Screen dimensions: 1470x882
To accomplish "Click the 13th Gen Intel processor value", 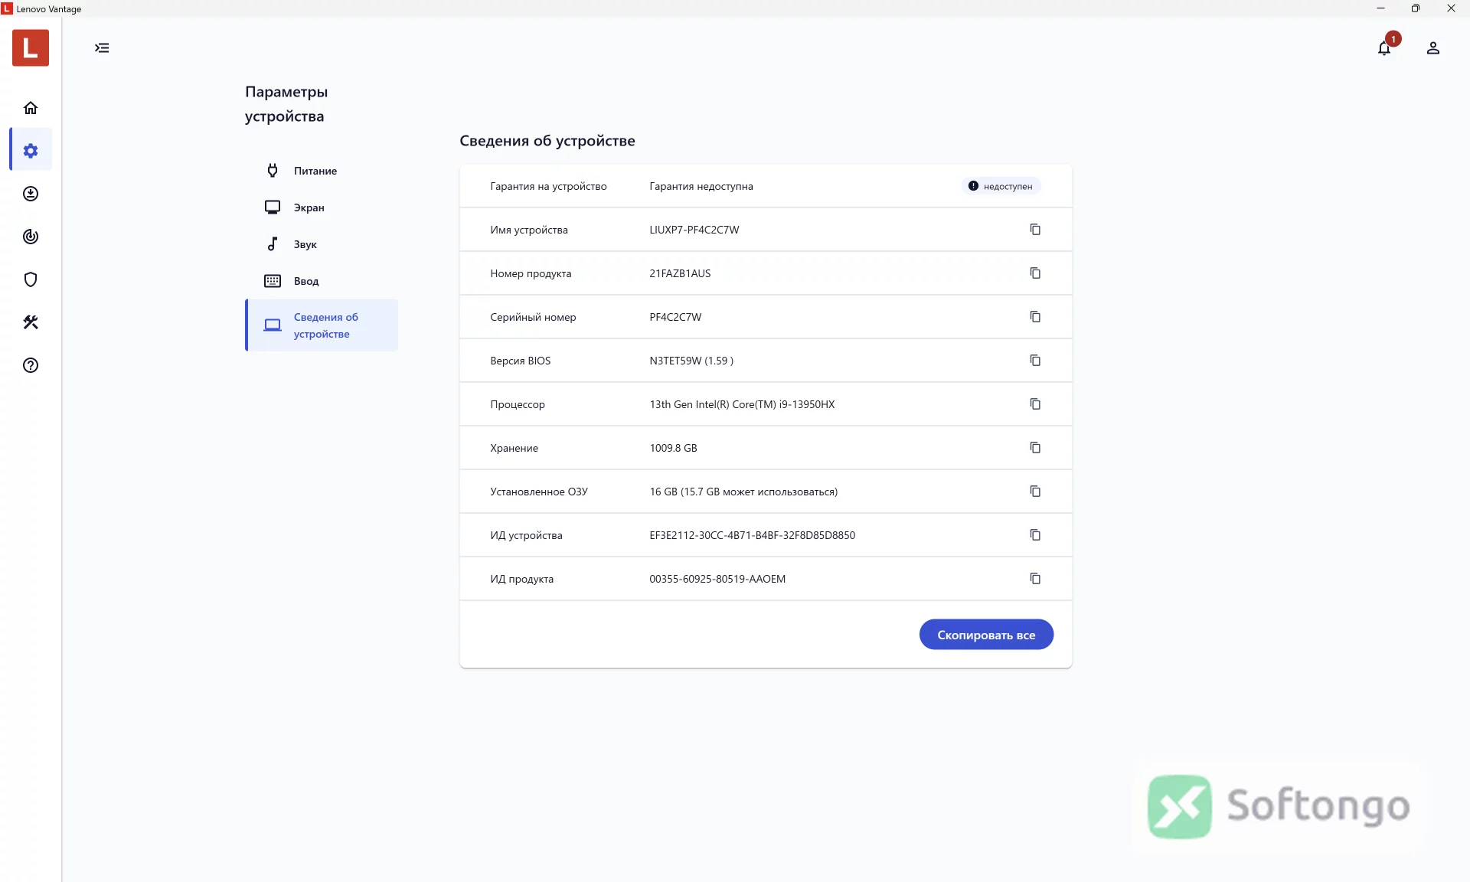I will 742,404.
